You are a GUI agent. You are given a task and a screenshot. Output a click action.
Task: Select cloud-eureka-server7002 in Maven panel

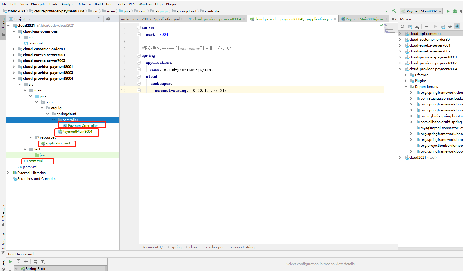[x=430, y=51]
